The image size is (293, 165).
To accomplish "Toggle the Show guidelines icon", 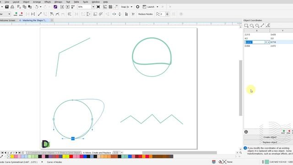I will tap(116, 7).
